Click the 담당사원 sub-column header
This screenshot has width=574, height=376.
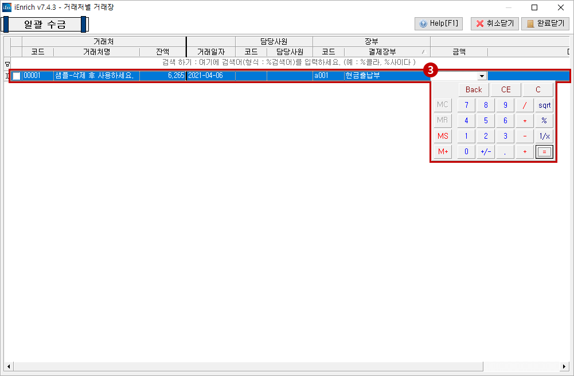pyautogui.click(x=290, y=52)
